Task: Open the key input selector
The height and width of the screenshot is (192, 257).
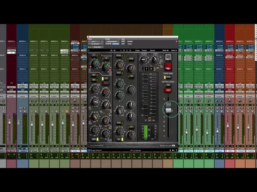Action: pos(97,47)
